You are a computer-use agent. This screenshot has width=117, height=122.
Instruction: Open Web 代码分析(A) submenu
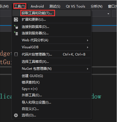point(51,40)
